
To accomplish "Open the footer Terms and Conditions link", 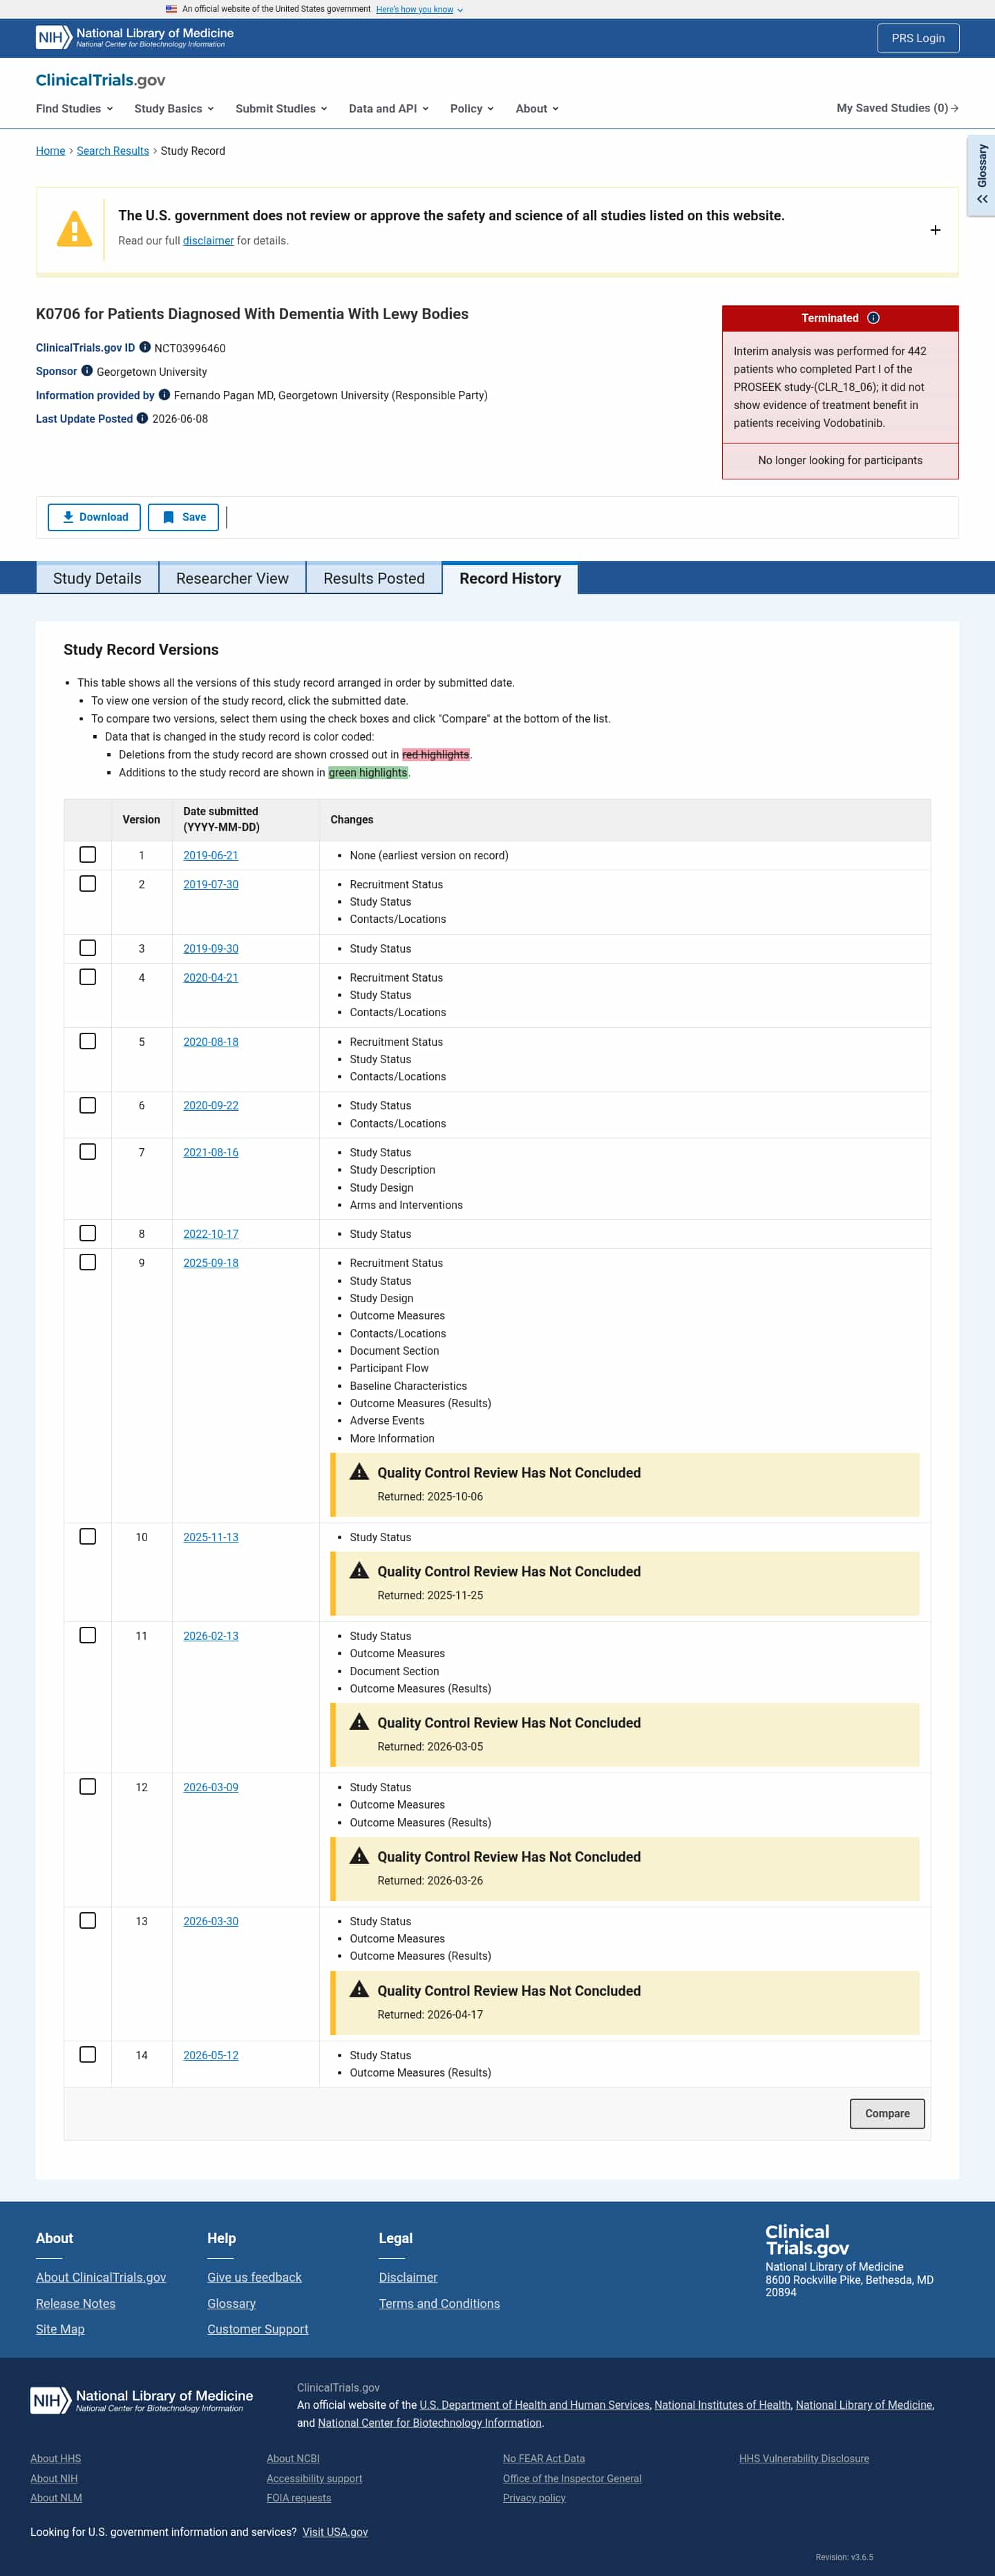I will [439, 2303].
